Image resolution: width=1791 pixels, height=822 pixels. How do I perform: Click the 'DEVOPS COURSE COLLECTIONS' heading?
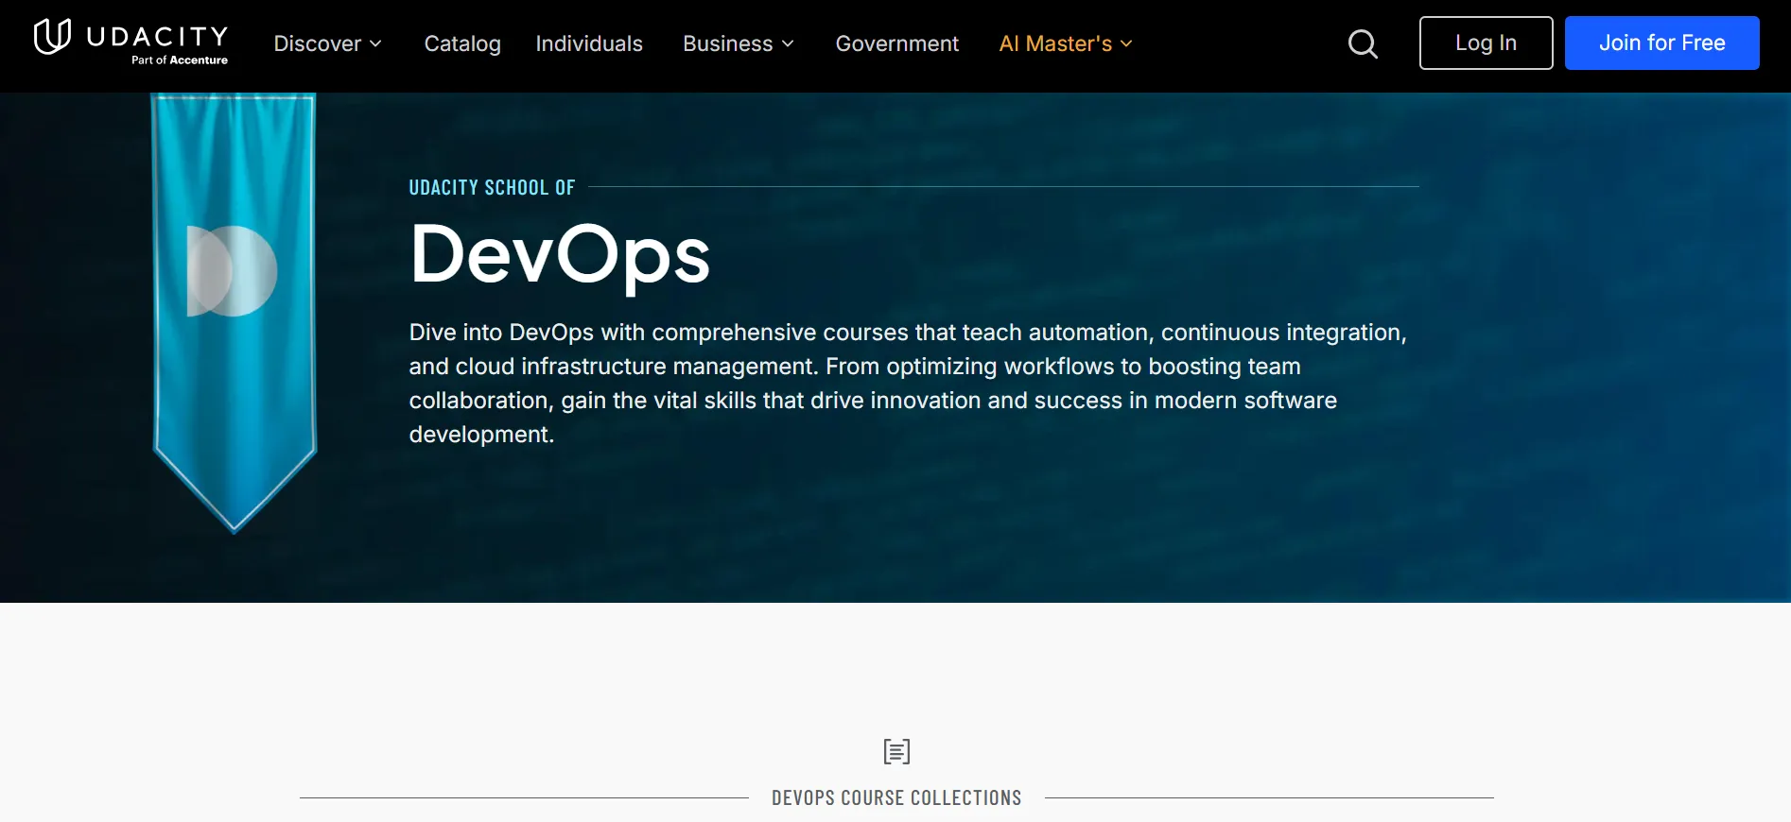[896, 797]
